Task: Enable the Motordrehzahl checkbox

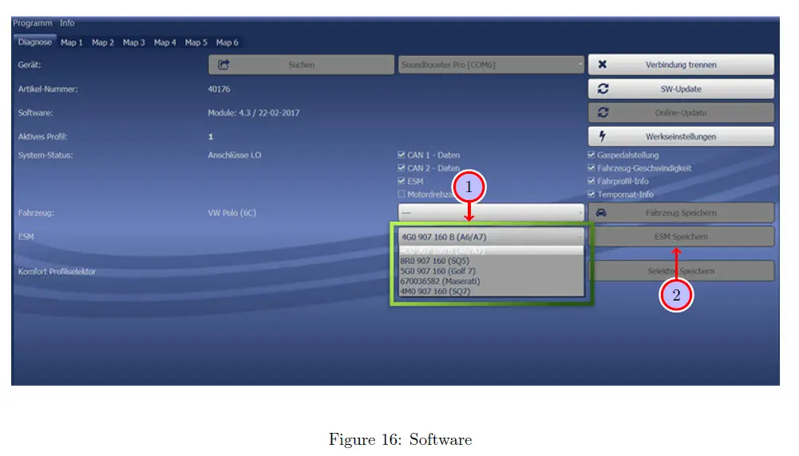Action: tap(401, 194)
